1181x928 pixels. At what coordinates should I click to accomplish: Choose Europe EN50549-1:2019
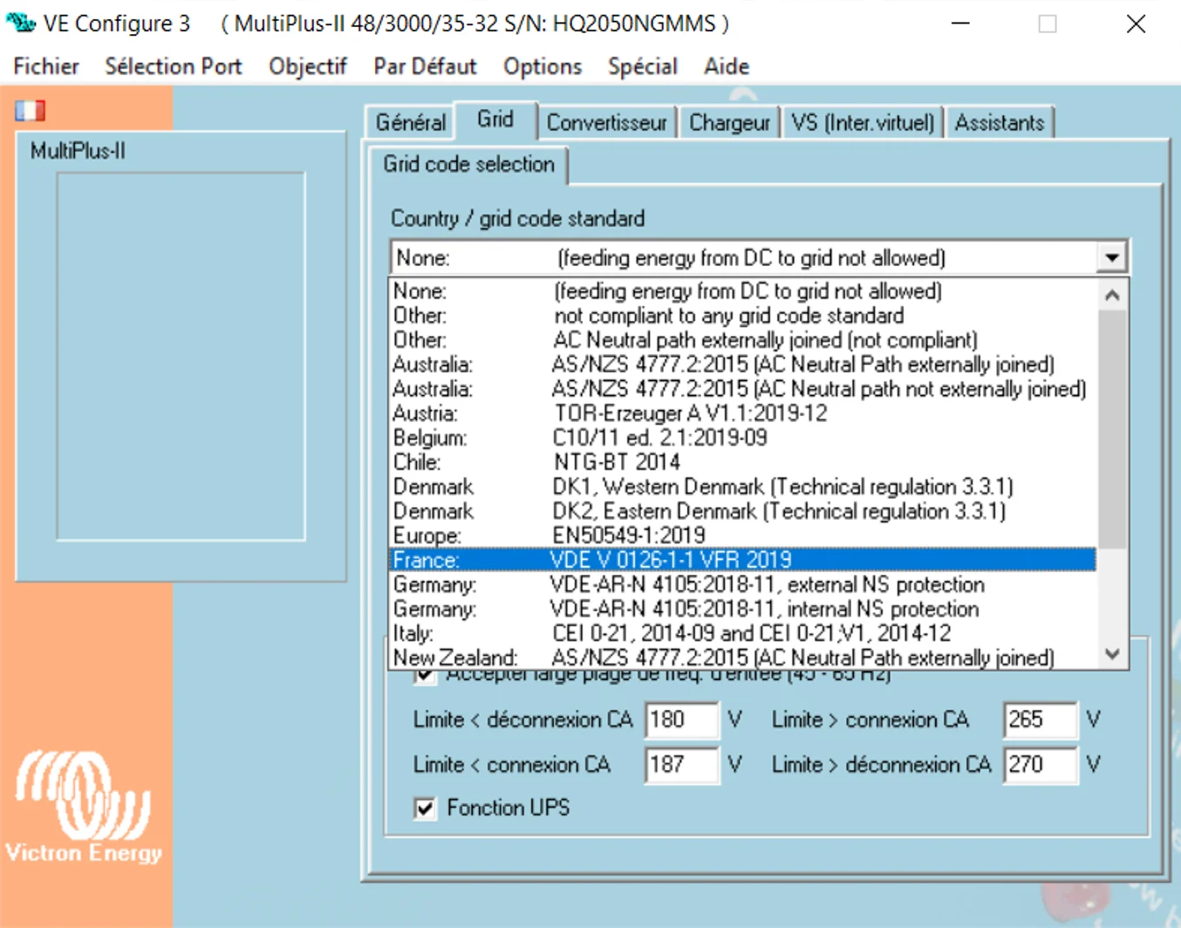743,536
